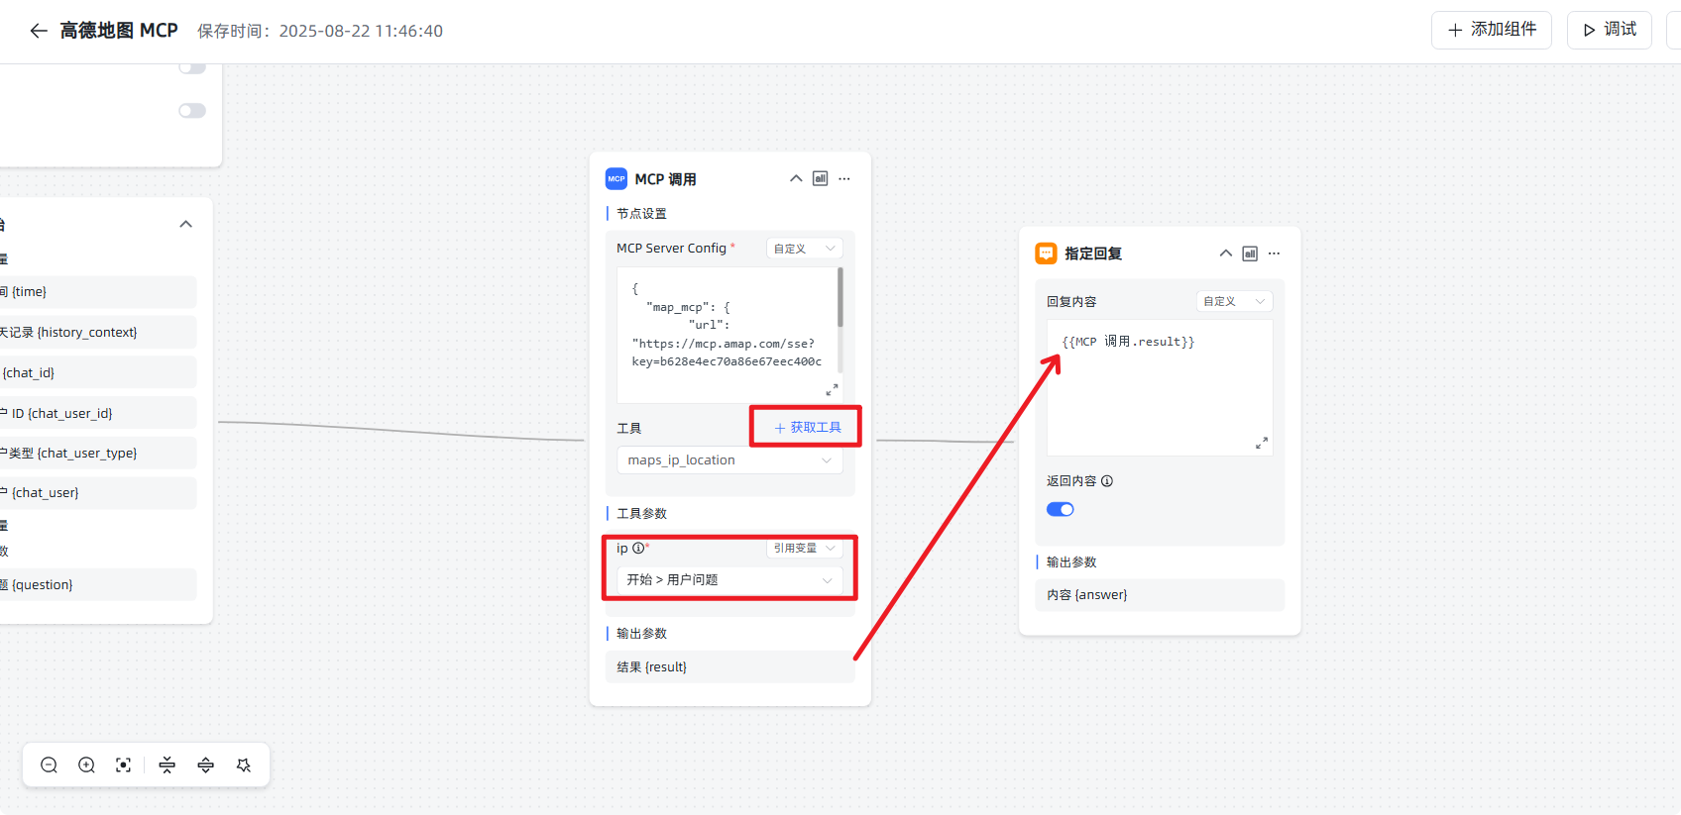
Task: Click the info icon beside 返回内容
Action: coord(1107,481)
